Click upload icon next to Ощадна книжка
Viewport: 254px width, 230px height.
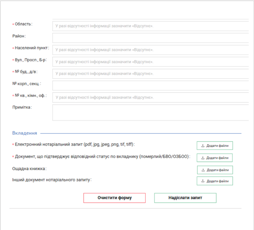[203, 170]
